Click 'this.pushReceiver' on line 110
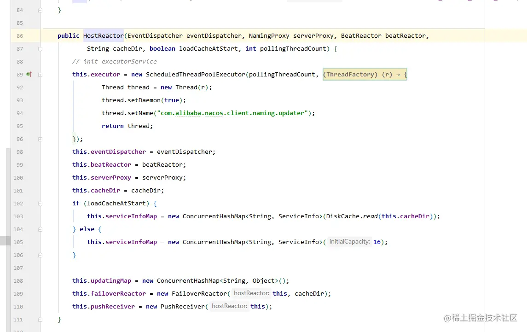This screenshot has width=527, height=332. pyautogui.click(x=104, y=306)
